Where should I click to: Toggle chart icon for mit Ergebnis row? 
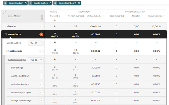click(x=41, y=51)
